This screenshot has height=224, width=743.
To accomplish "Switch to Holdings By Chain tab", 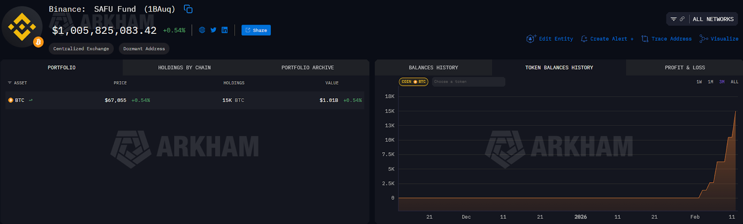I will 184,68.
